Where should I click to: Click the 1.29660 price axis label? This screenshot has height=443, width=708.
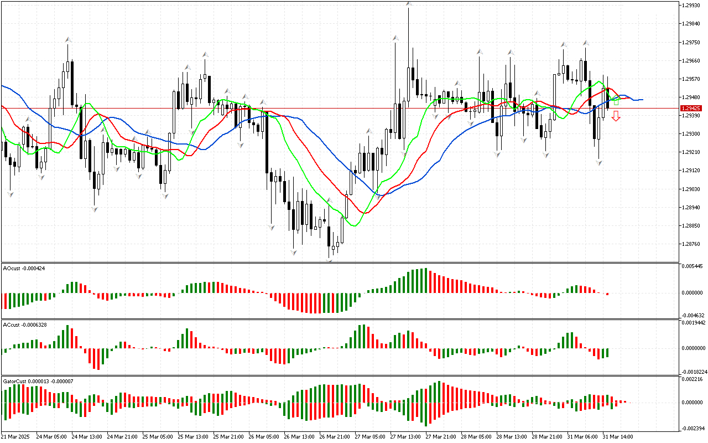pos(691,60)
